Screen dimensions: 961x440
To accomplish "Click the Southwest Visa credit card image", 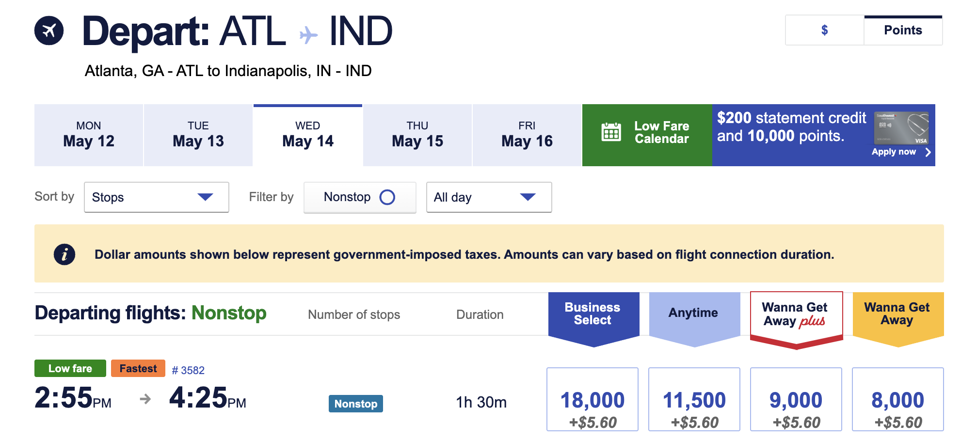I will point(901,128).
